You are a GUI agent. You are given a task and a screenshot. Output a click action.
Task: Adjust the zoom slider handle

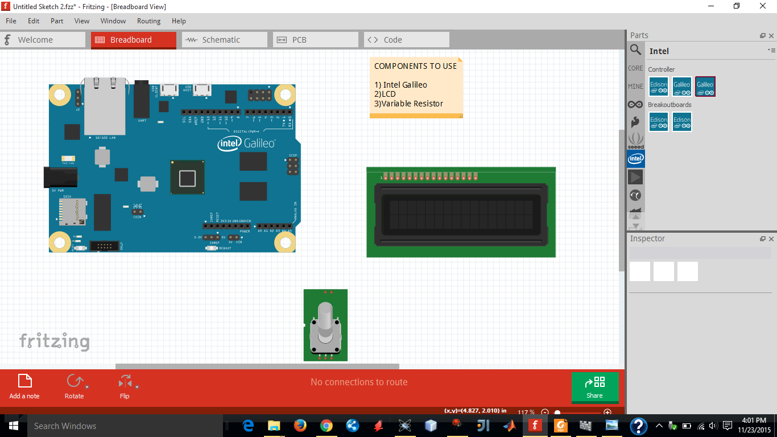point(557,412)
